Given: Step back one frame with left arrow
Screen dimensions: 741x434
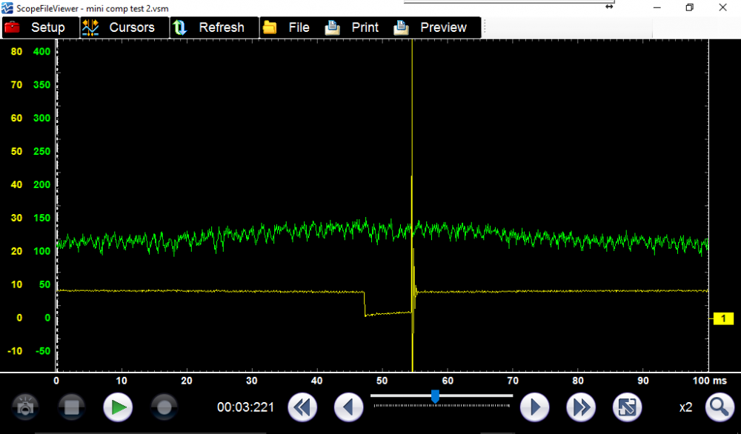Looking at the screenshot, I should click(x=349, y=407).
